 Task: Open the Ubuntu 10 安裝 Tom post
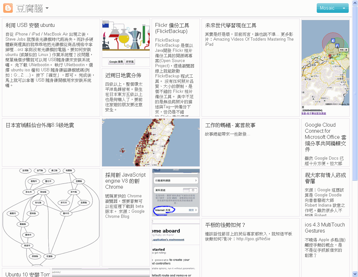(26, 273)
